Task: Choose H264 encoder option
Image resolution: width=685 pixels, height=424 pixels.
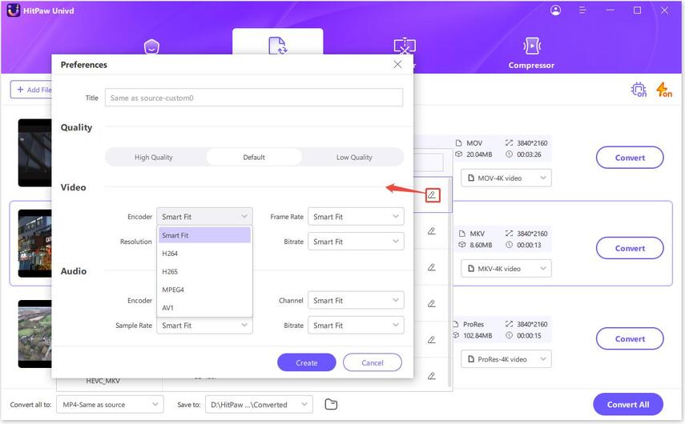Action: coord(204,254)
